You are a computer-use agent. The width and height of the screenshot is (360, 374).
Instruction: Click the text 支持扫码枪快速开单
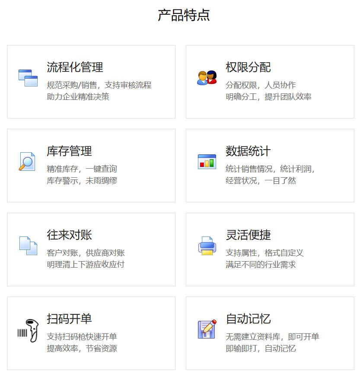coord(81,337)
